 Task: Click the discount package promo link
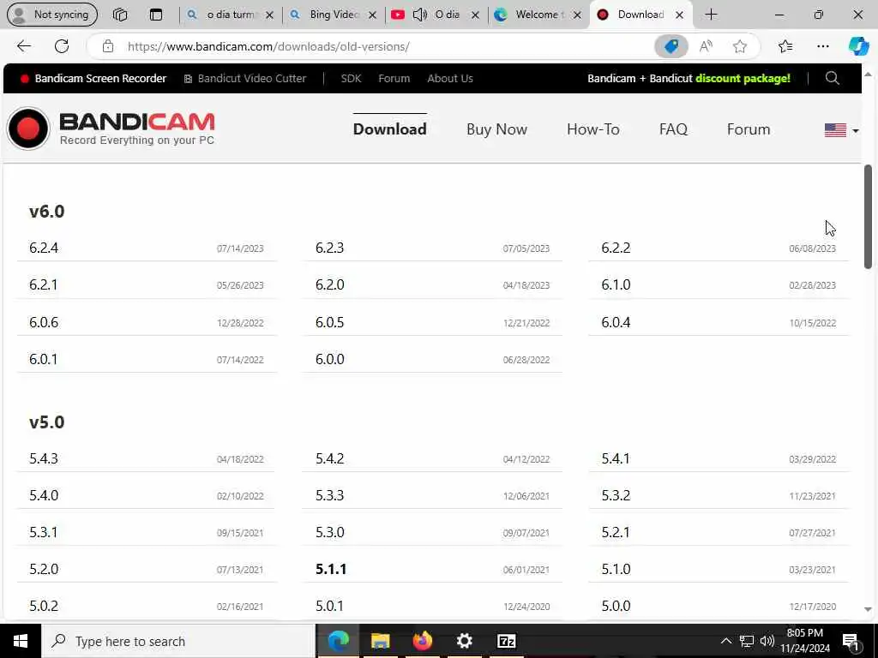689,78
